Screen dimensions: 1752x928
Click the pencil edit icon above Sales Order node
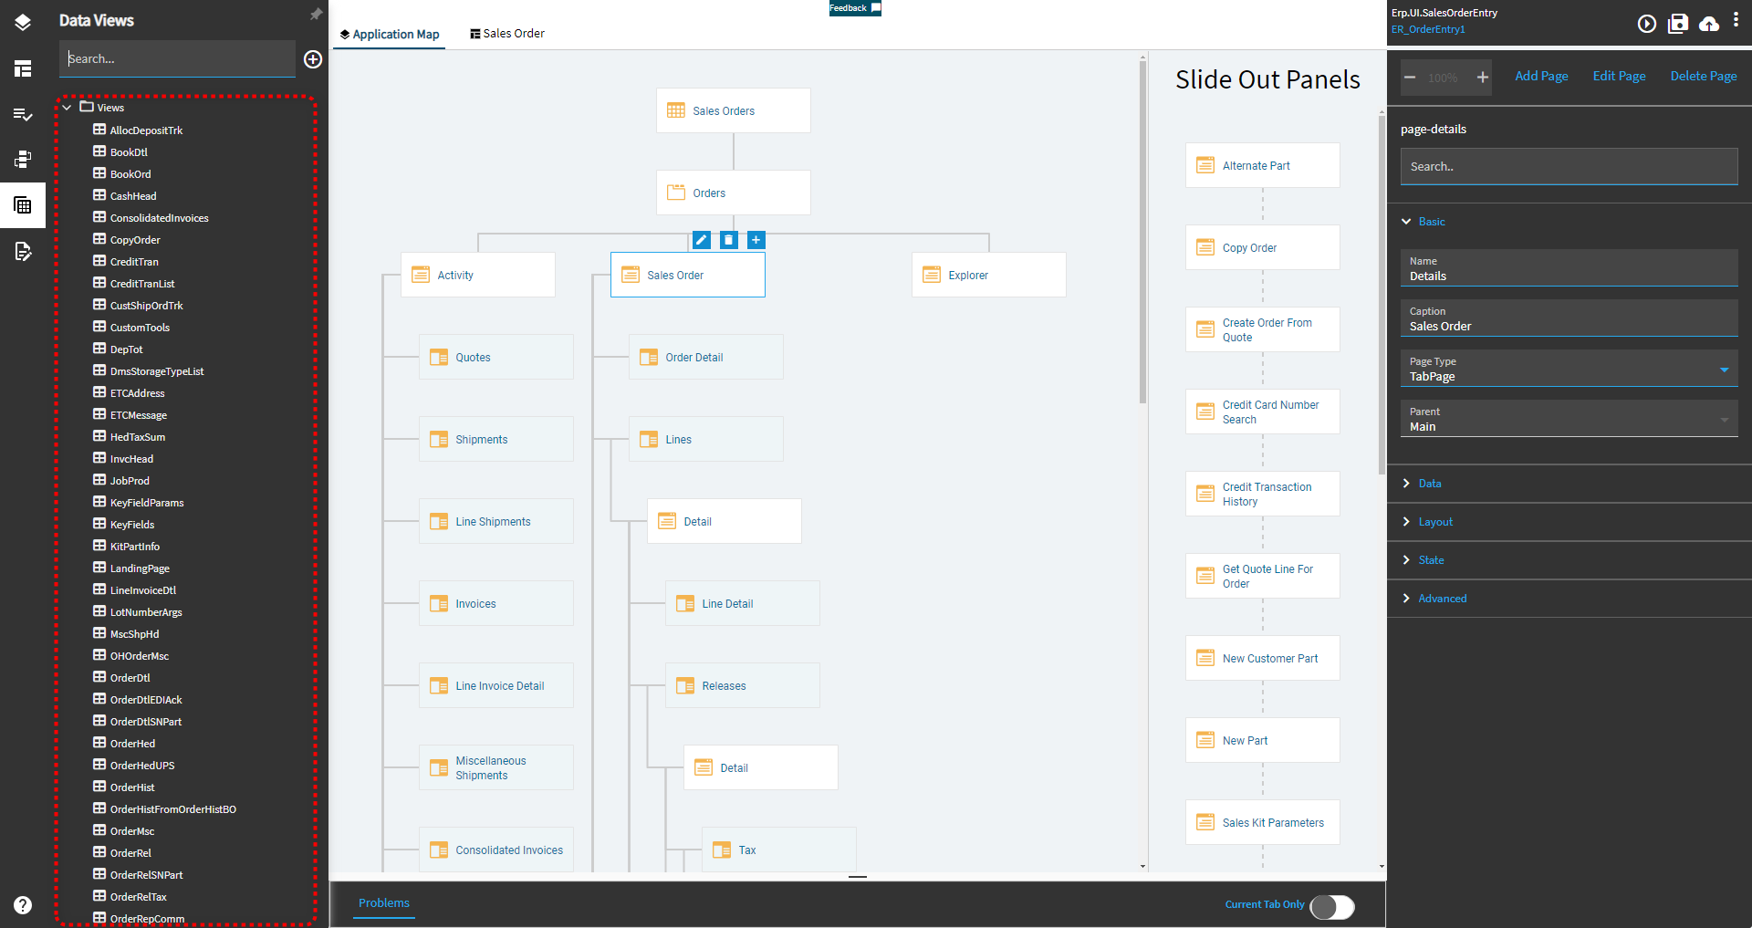701,240
